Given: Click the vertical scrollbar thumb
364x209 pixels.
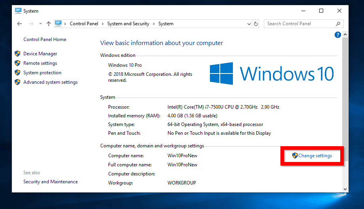Looking at the screenshot, I should [345, 99].
